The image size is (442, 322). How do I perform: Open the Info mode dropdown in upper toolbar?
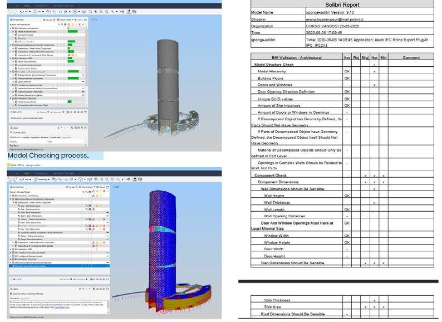click(38, 12)
